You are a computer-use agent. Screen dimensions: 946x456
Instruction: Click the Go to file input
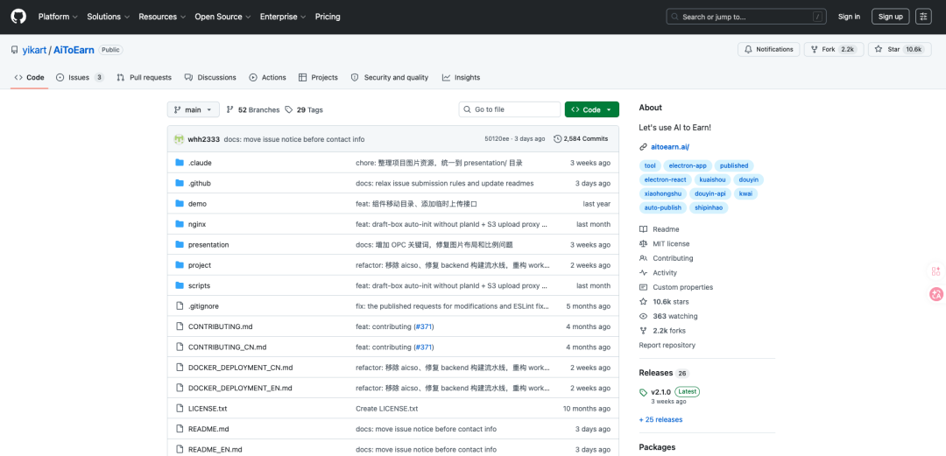(x=510, y=109)
